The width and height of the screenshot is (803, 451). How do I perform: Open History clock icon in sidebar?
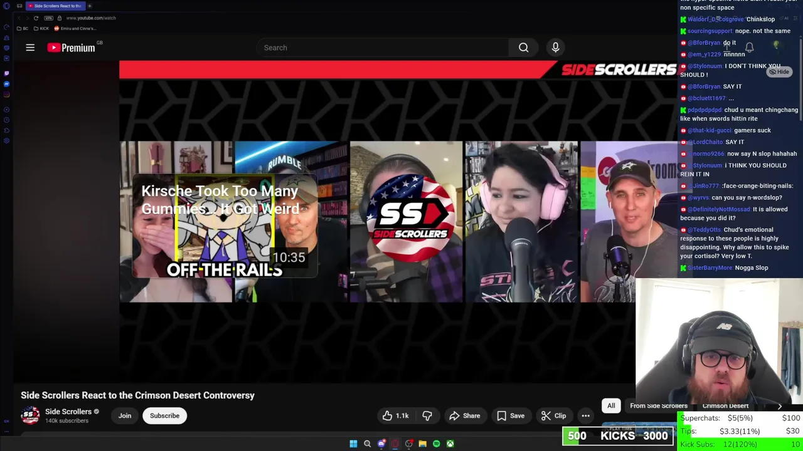7,120
